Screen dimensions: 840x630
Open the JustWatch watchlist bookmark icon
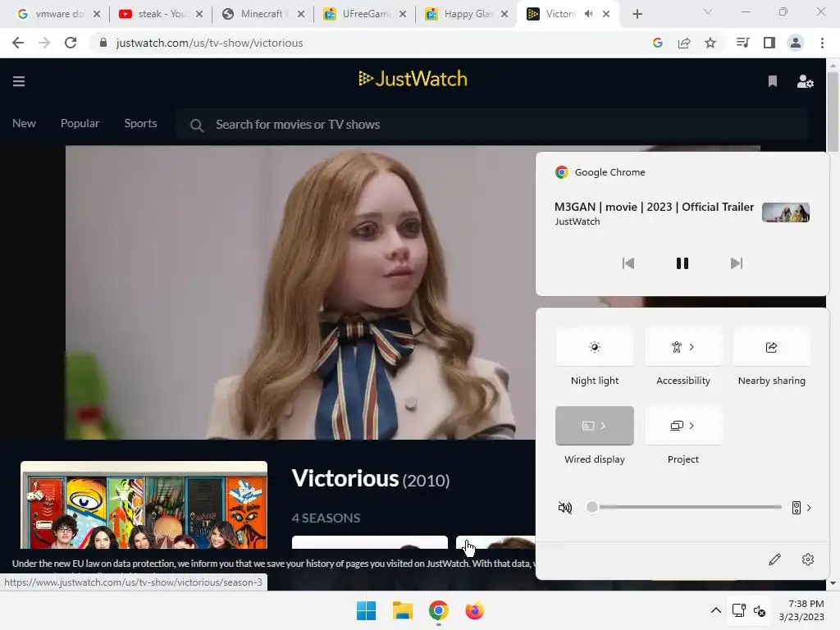click(x=772, y=81)
